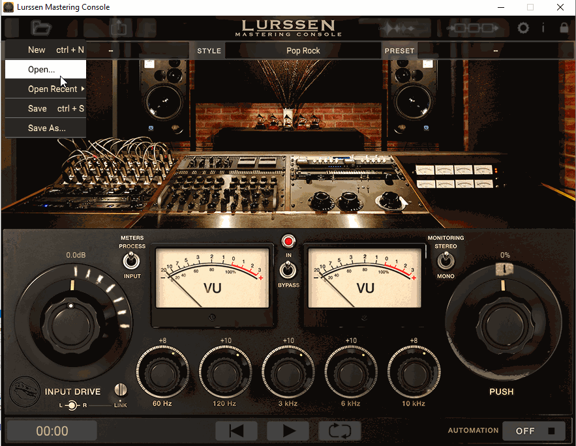Viewport: 576px width, 446px height.
Task: Click the 120 Hz EQ knob
Action: pos(225,372)
